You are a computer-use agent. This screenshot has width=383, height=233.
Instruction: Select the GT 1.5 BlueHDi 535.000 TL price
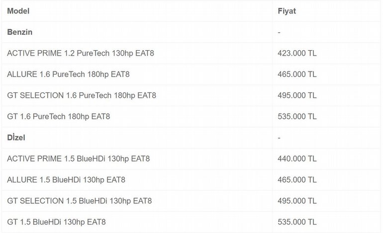click(297, 222)
